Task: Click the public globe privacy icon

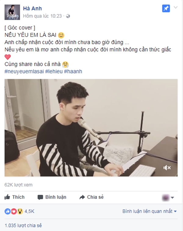Action: [x=68, y=16]
